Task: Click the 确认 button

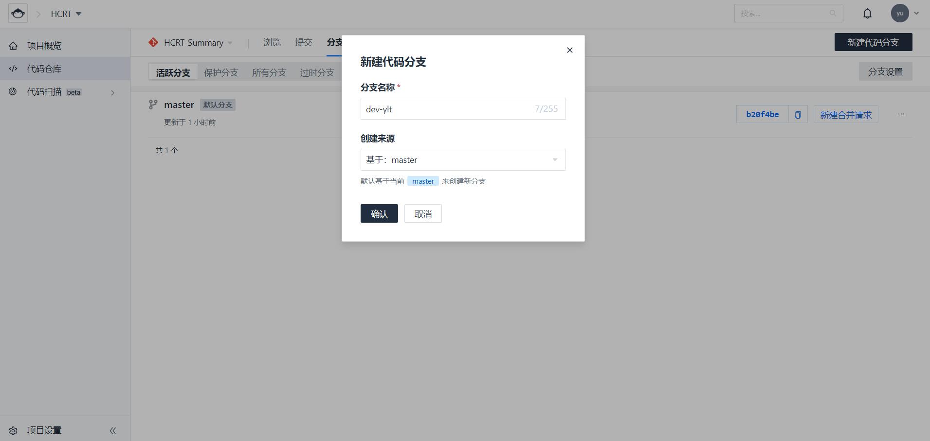Action: tap(379, 213)
